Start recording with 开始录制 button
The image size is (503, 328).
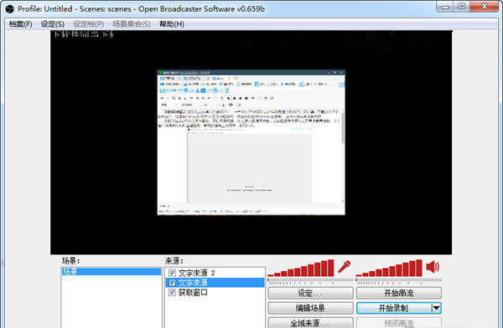(394, 308)
